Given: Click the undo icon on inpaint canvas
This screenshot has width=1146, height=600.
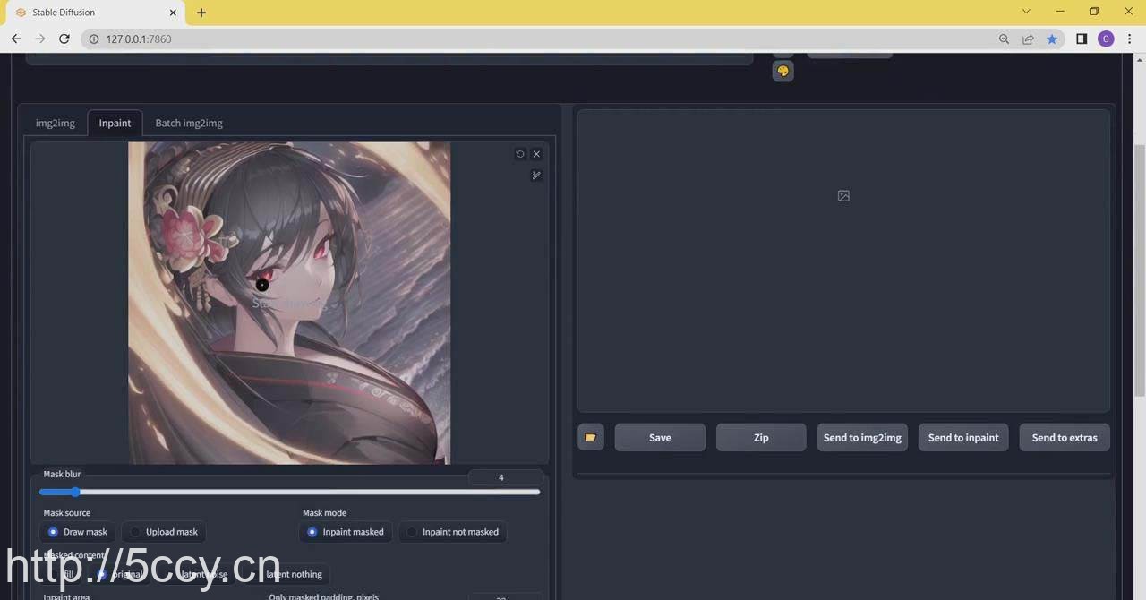Looking at the screenshot, I should (x=520, y=154).
